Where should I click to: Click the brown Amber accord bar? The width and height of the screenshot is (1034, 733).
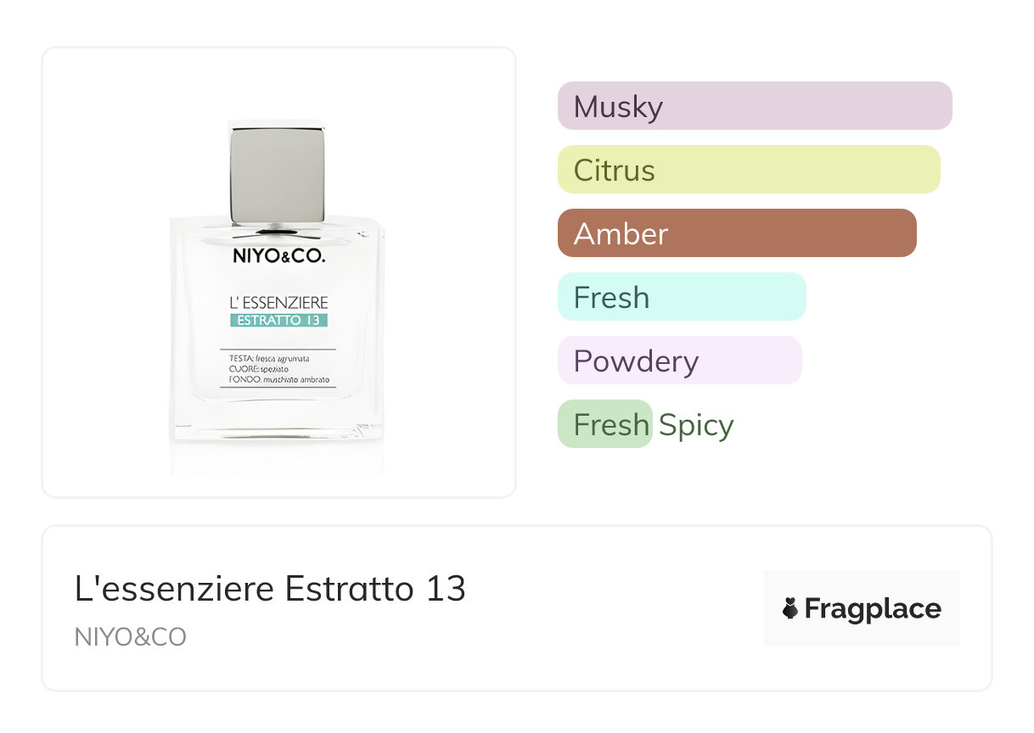(736, 233)
